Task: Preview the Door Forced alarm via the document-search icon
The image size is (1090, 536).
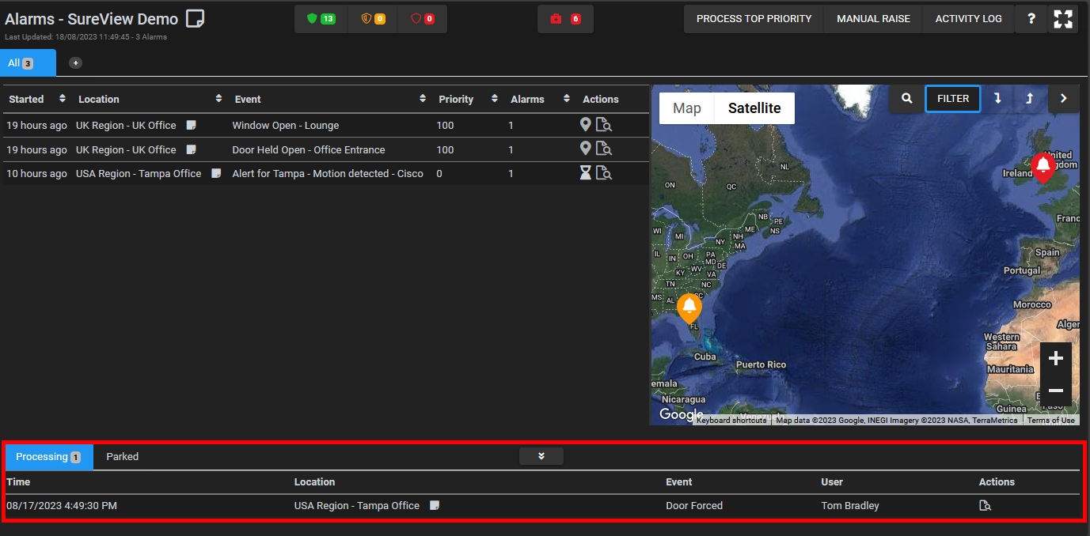Action: tap(986, 506)
